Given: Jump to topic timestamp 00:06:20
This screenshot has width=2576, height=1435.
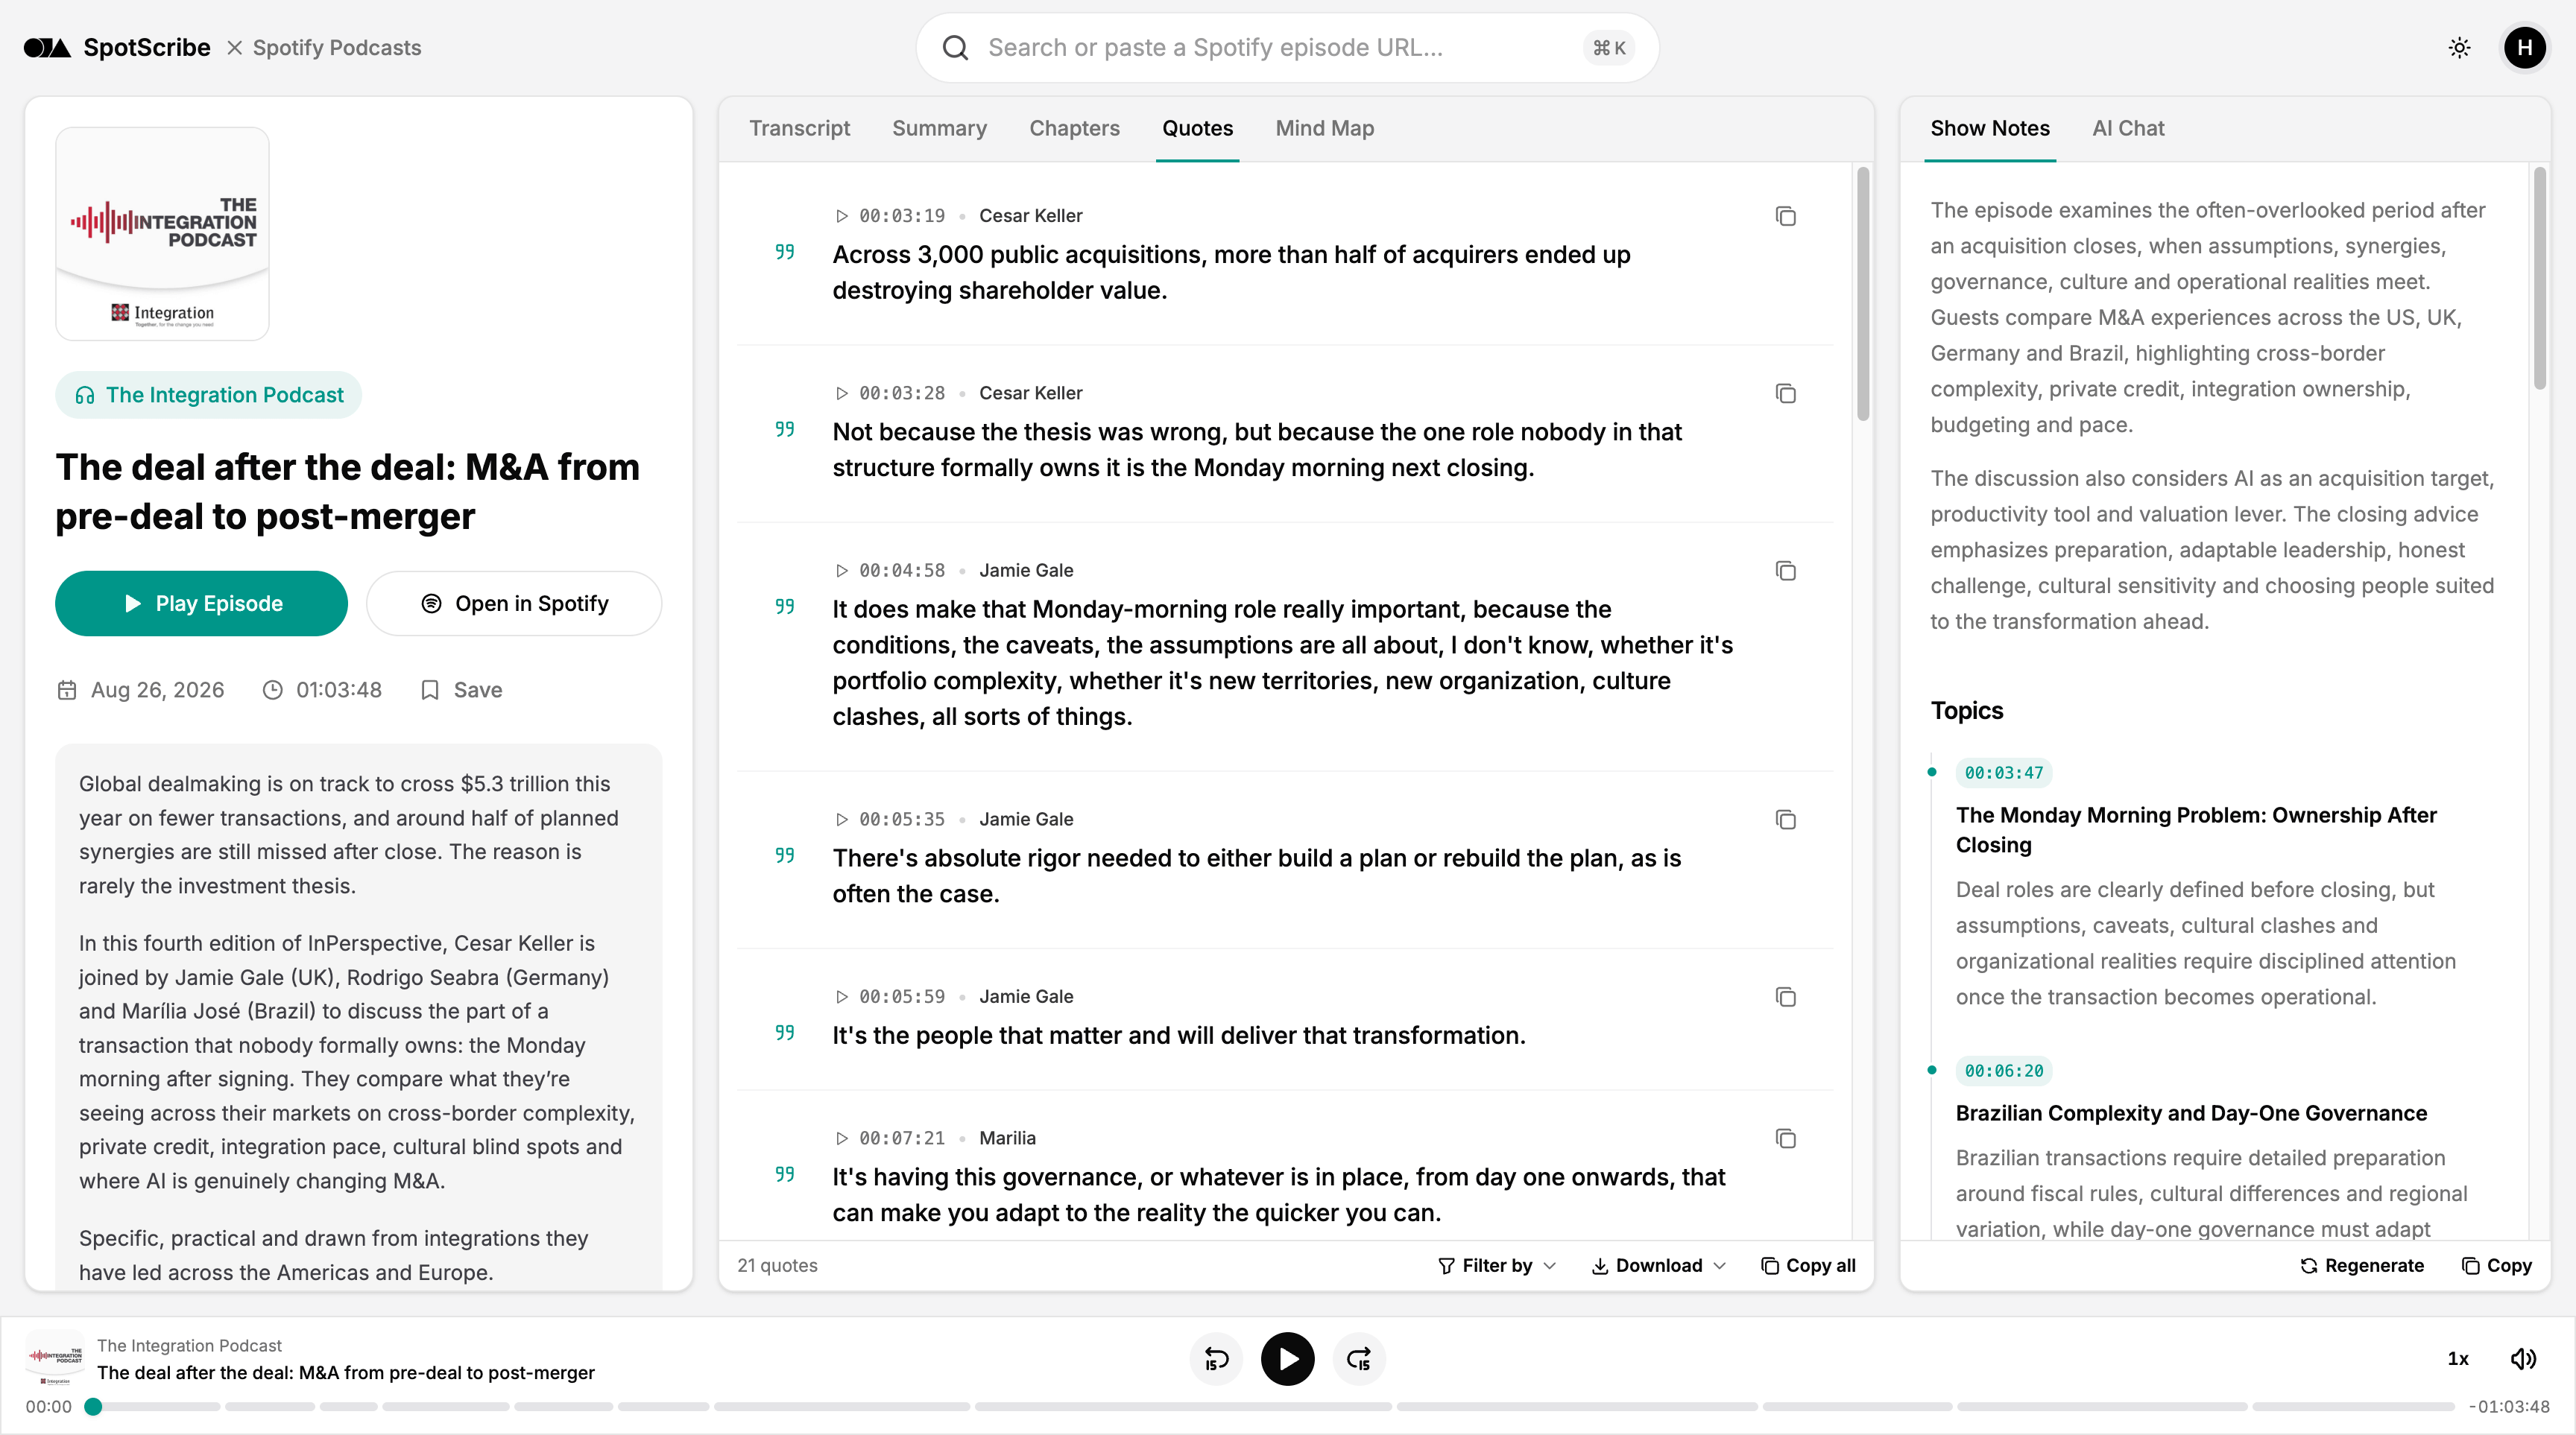Looking at the screenshot, I should [x=2003, y=1070].
